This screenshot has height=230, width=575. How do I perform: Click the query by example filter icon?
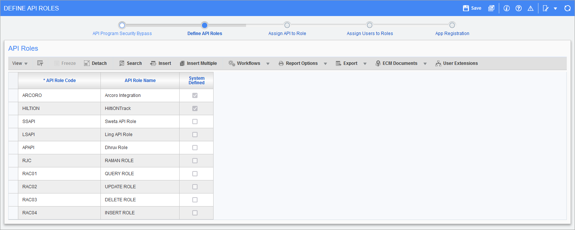click(40, 63)
